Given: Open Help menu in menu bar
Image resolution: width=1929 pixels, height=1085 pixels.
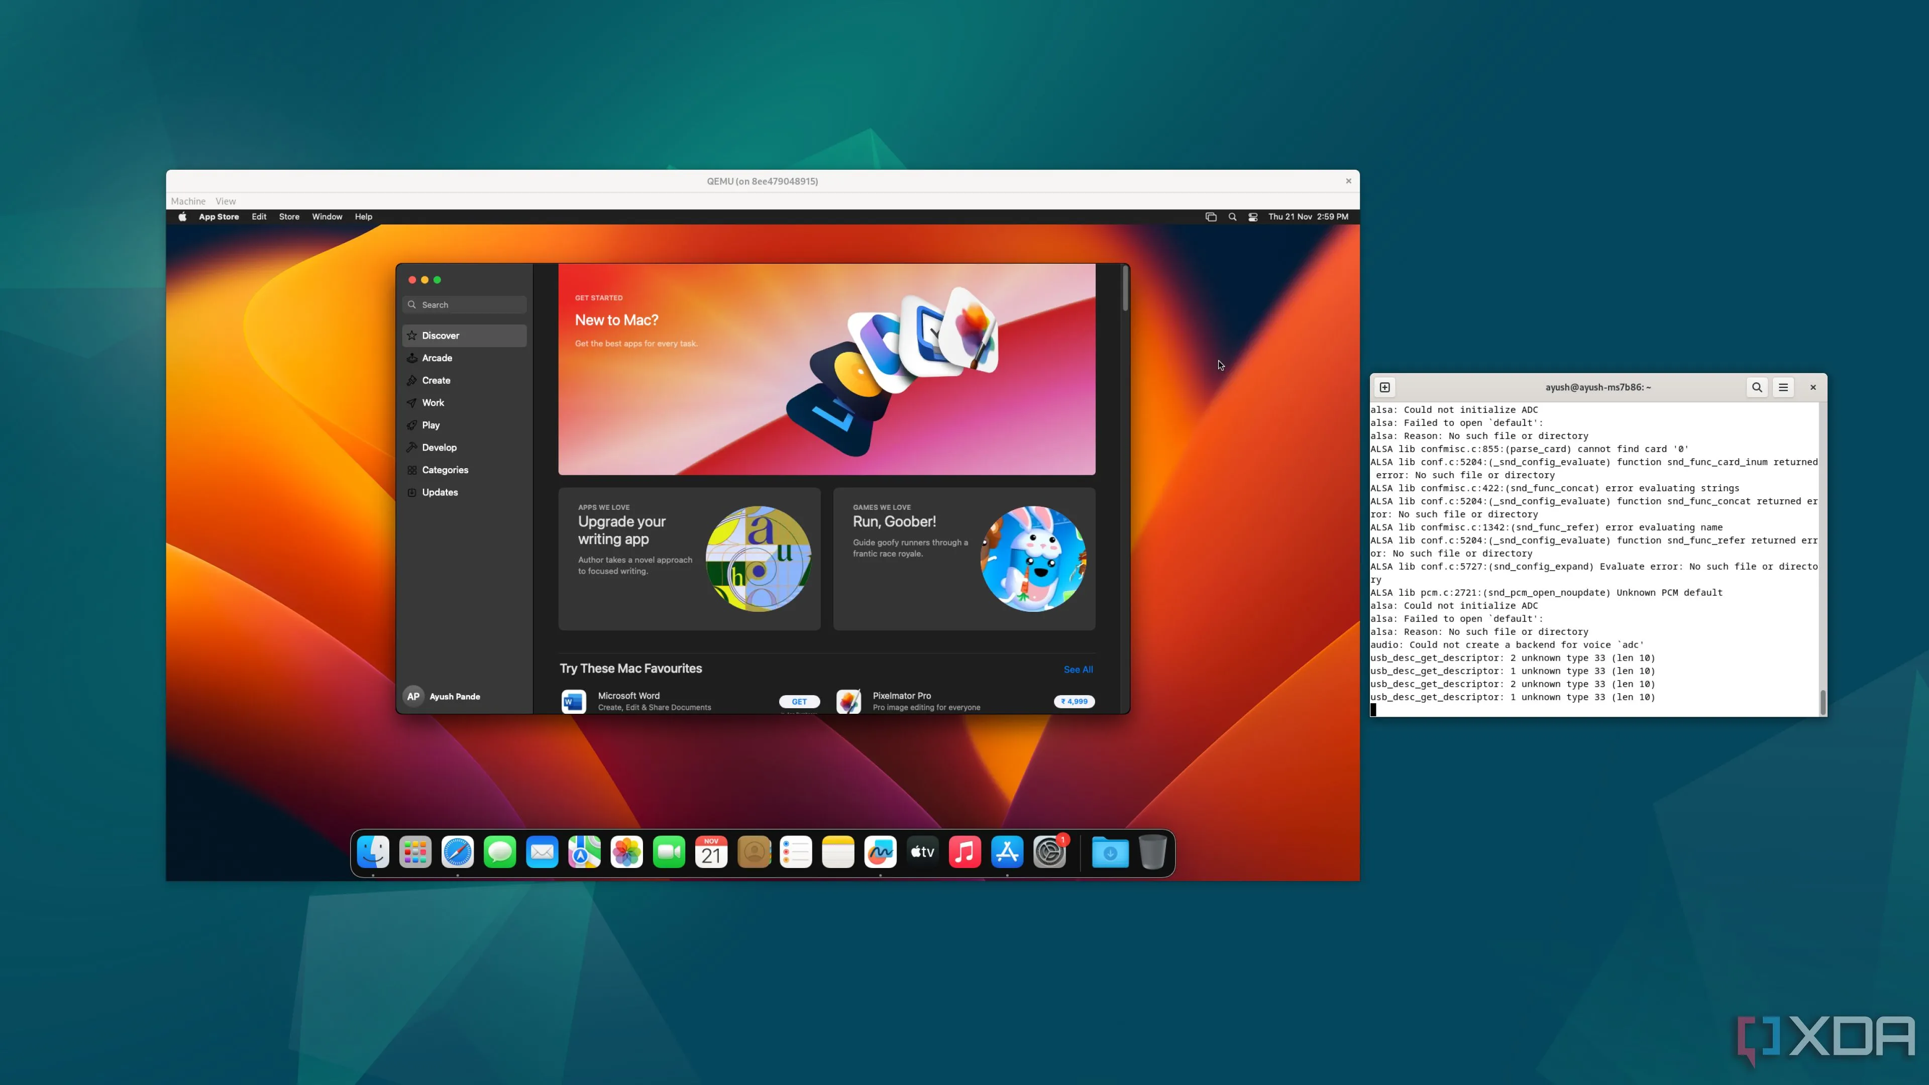Looking at the screenshot, I should 363,217.
